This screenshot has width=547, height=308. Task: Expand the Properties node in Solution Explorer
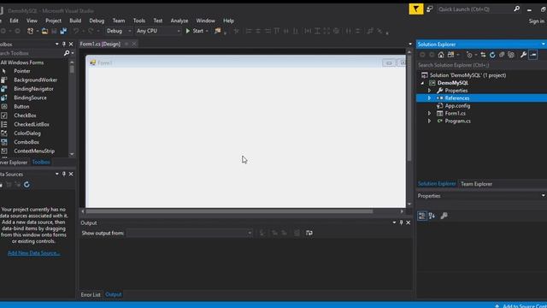point(429,91)
